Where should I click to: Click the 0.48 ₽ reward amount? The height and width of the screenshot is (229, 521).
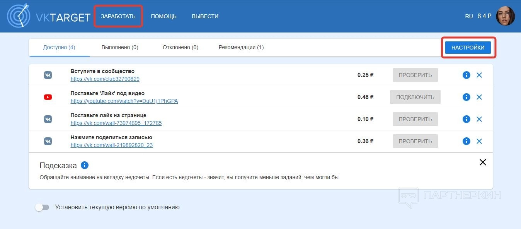(x=365, y=97)
